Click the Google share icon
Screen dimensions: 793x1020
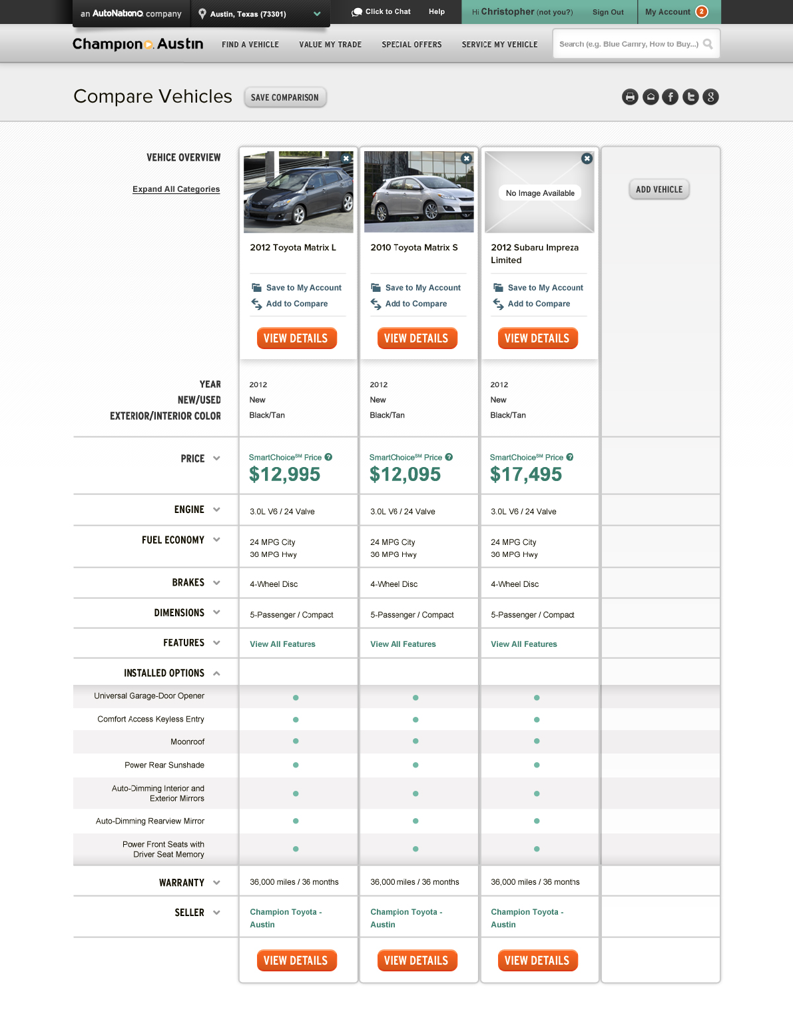pyautogui.click(x=711, y=97)
